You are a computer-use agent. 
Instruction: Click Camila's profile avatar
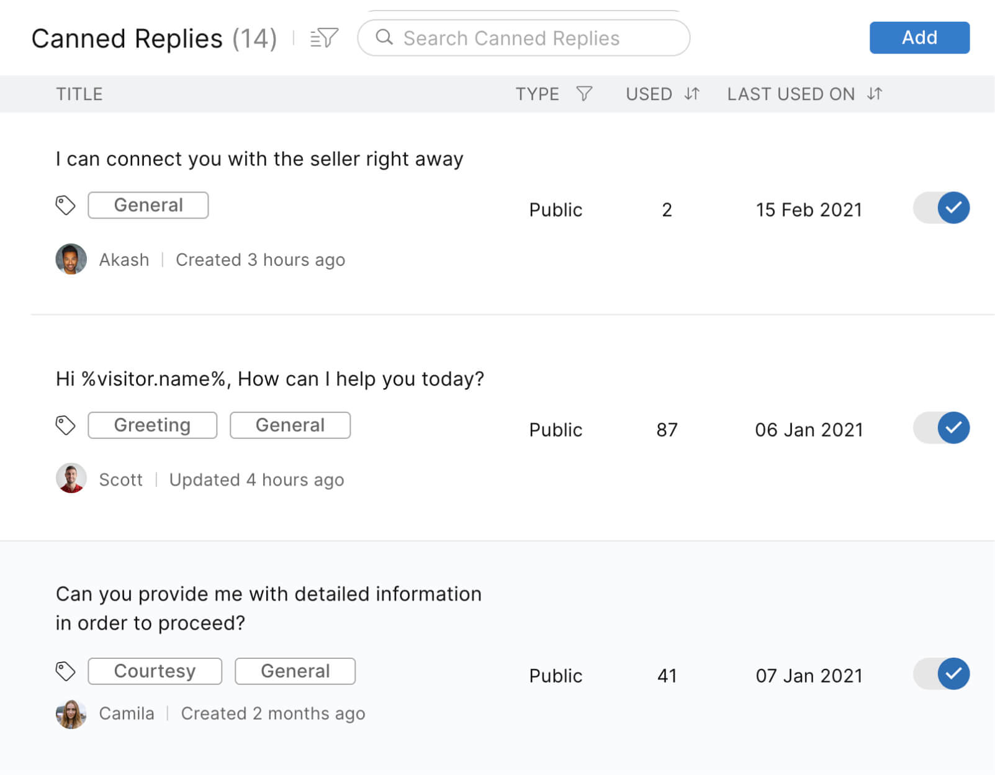71,714
